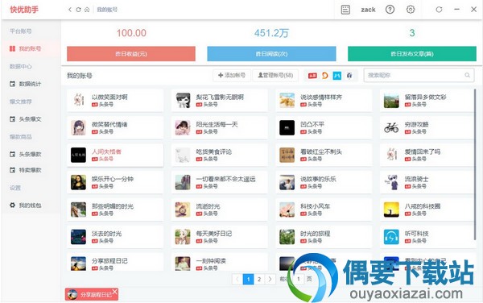Screen dimensions: 483x303
Task: Open the help question mark icon
Action: click(390, 10)
